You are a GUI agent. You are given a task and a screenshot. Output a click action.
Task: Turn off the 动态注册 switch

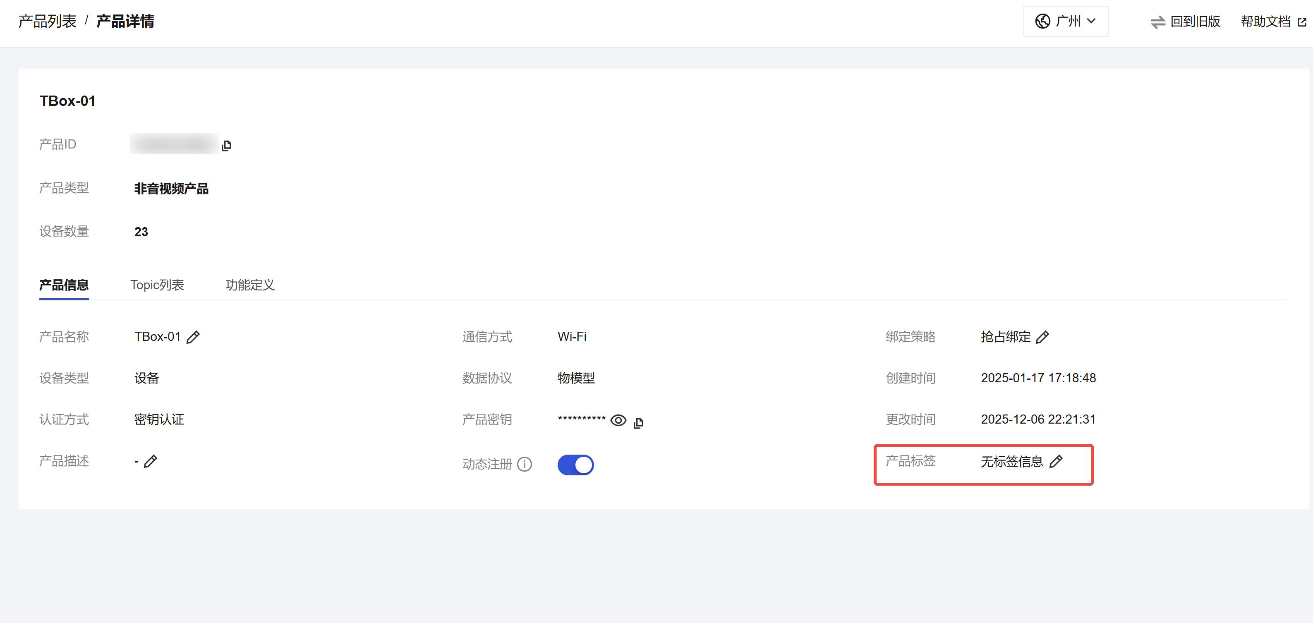pyautogui.click(x=575, y=465)
